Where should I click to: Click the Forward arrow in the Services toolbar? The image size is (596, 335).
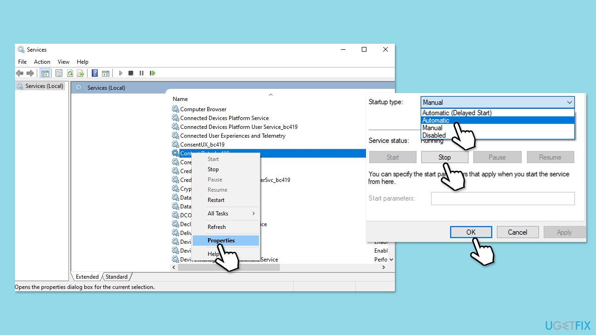(30, 73)
